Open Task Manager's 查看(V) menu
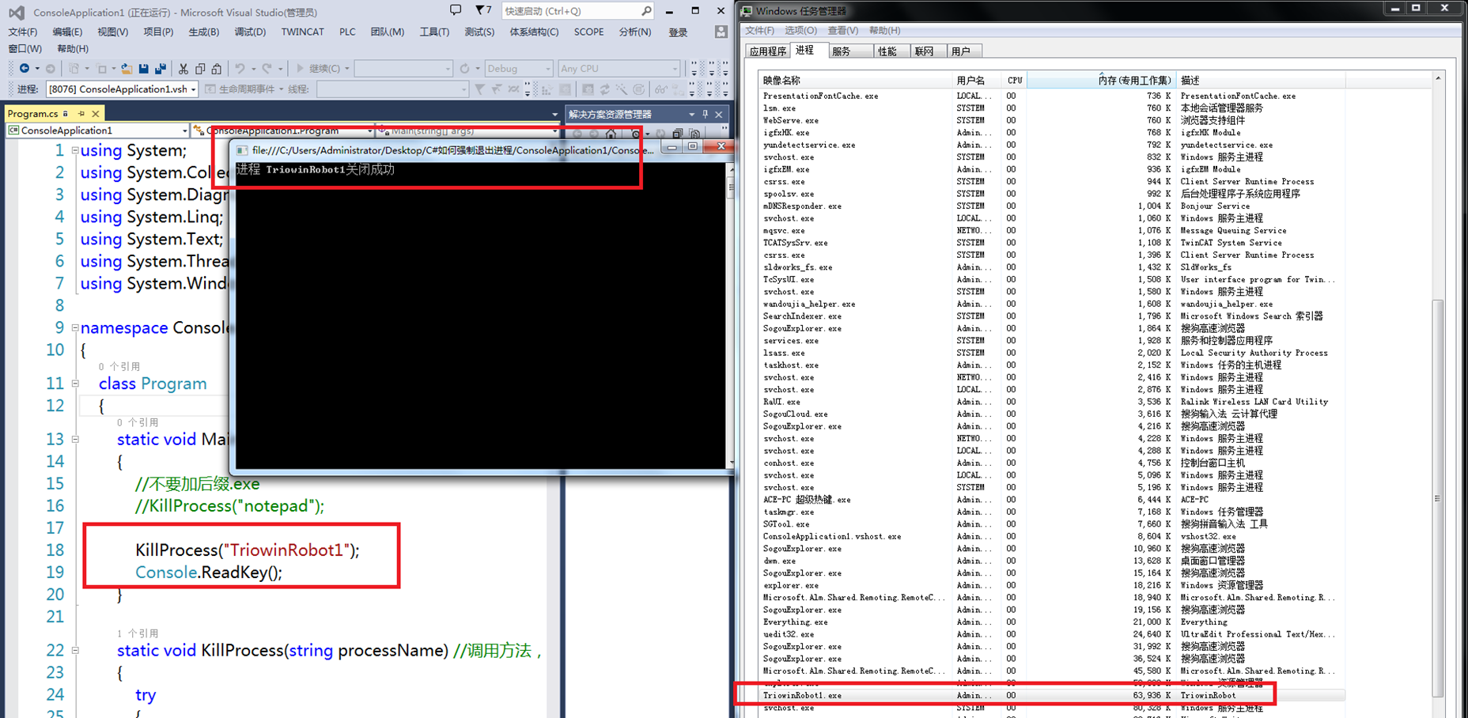1468x718 pixels. 842,31
